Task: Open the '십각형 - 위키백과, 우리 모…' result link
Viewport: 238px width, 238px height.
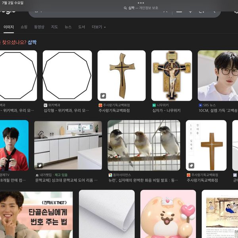Action: coord(66,111)
